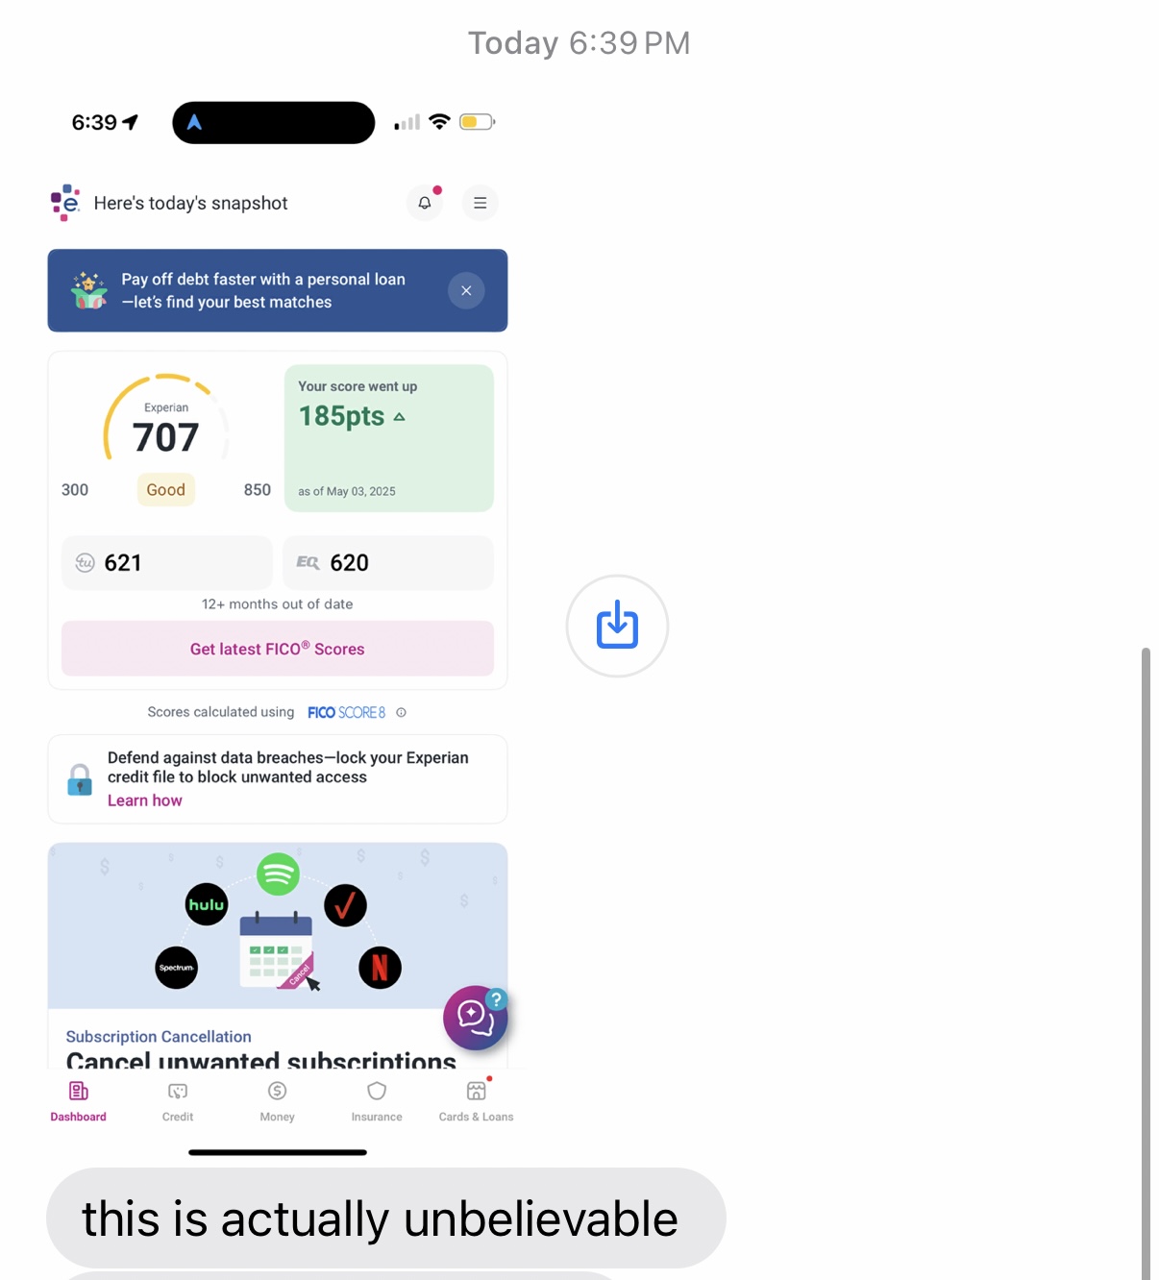The image size is (1159, 1280).
Task: Open the score went up 185pts card
Action: pos(389,438)
